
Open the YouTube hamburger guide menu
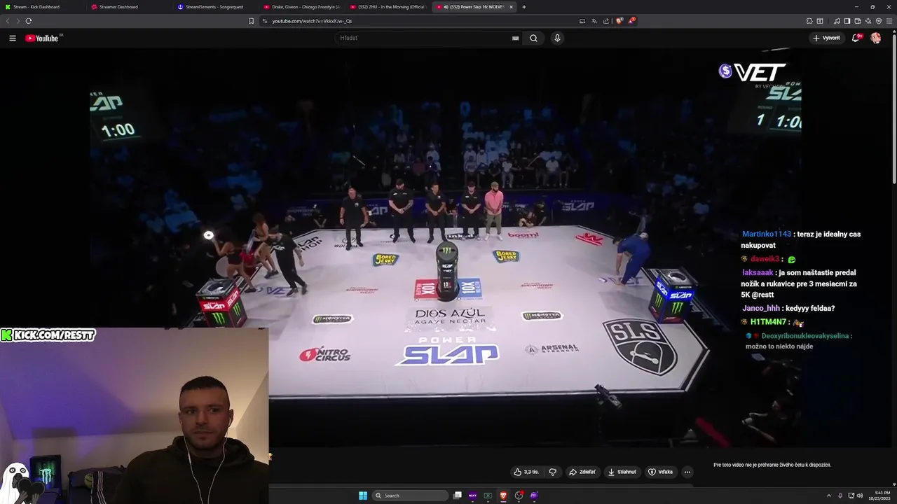click(13, 38)
